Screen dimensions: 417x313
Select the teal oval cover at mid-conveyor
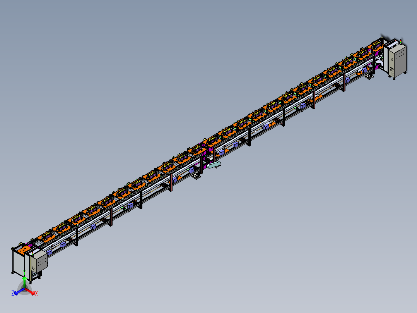point(214,165)
